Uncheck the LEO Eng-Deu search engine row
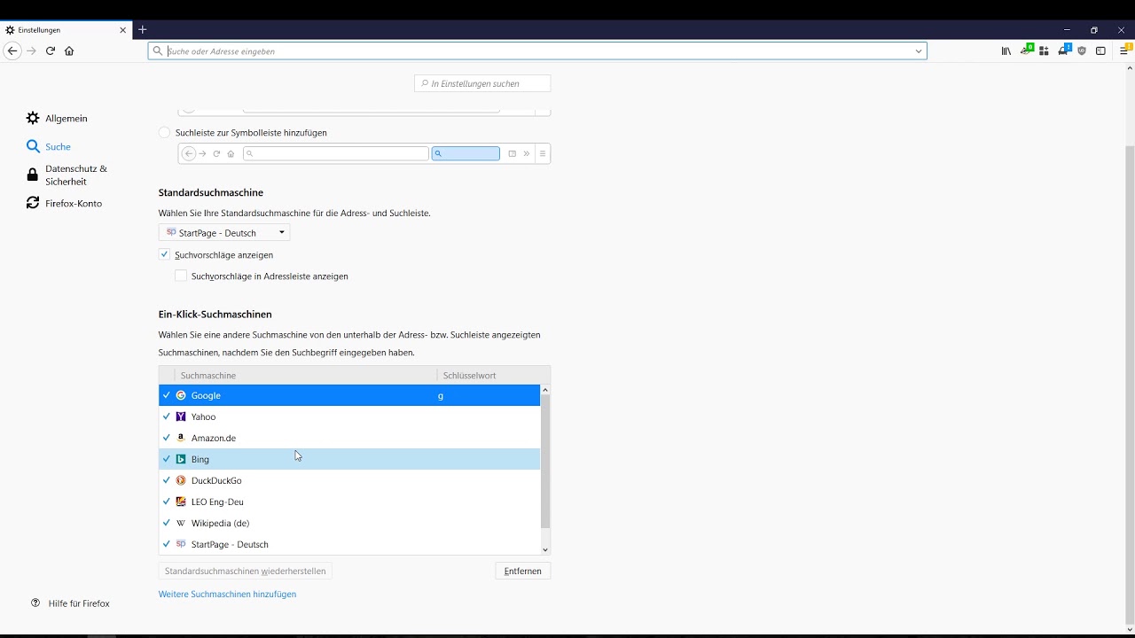Viewport: 1135px width, 638px height. [x=166, y=502]
